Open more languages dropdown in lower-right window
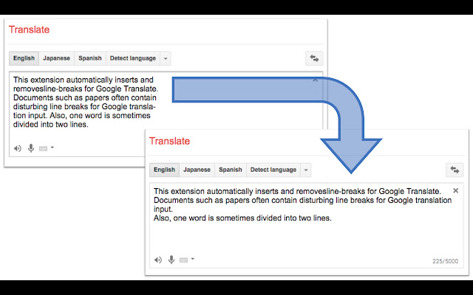The width and height of the screenshot is (473, 295). coord(305,170)
